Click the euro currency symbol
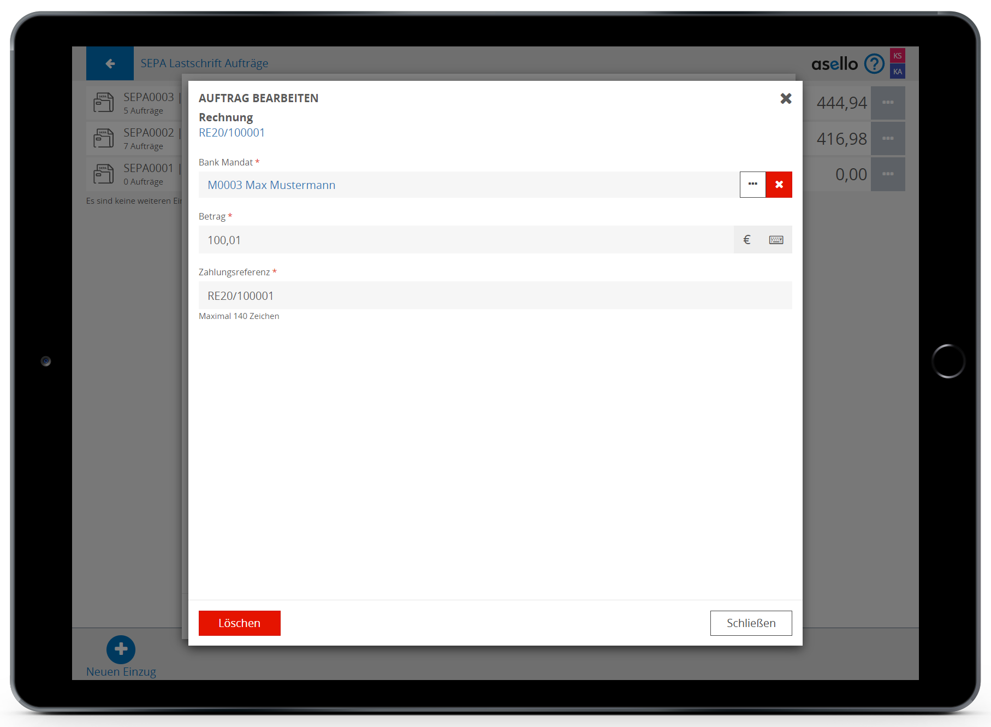The image size is (991, 727). click(x=747, y=240)
